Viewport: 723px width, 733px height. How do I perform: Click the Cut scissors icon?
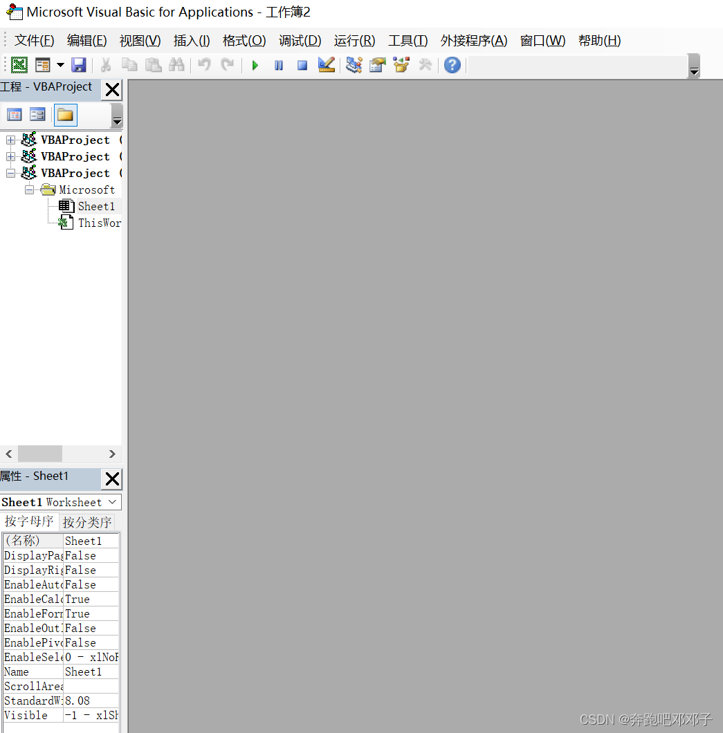(x=106, y=65)
